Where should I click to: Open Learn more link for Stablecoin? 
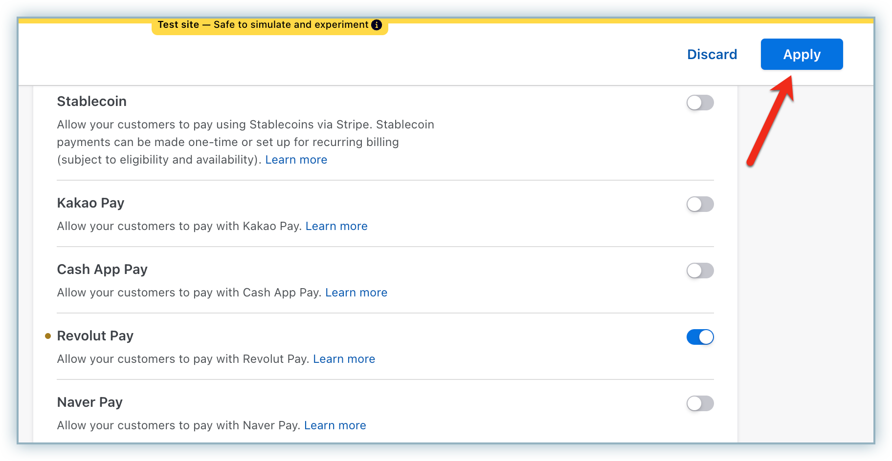tap(296, 160)
